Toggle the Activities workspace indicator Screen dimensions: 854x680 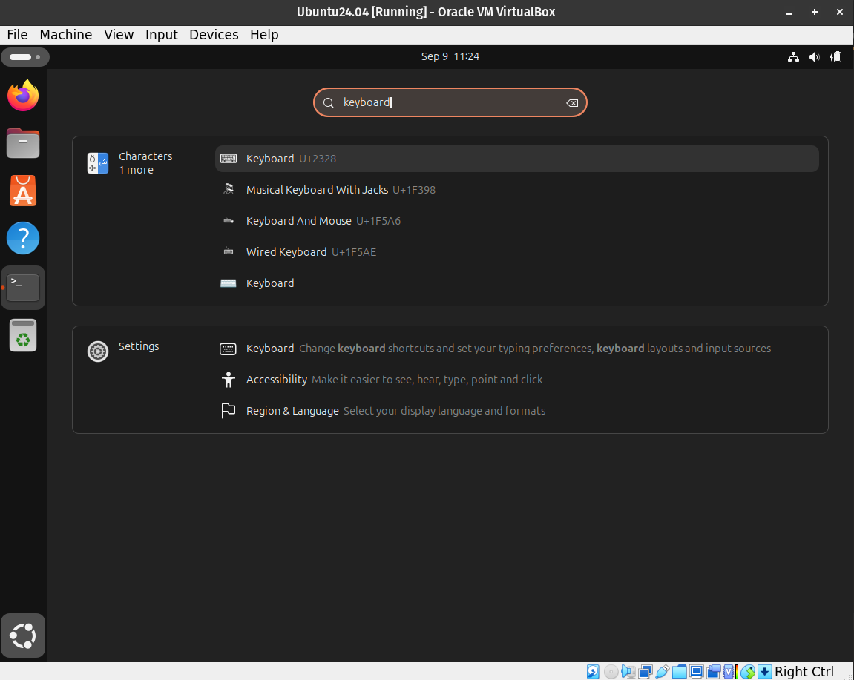coord(25,57)
